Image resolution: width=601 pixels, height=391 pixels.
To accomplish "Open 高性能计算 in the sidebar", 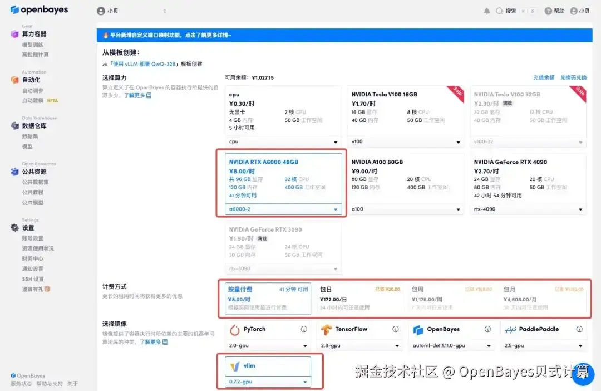I will tap(35, 55).
